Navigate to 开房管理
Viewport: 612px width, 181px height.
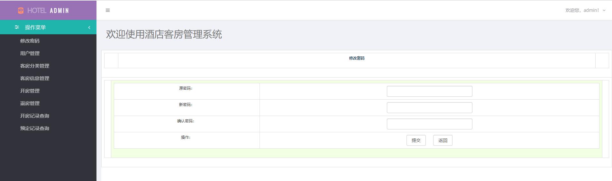[x=30, y=91]
